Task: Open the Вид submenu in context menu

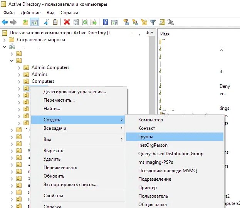Action: tap(79, 139)
